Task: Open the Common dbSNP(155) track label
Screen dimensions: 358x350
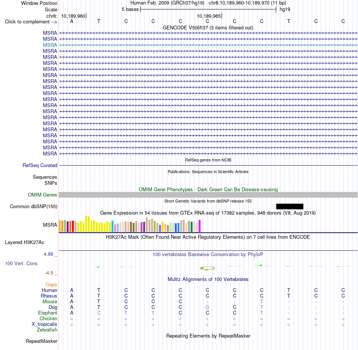Action: tap(33, 207)
